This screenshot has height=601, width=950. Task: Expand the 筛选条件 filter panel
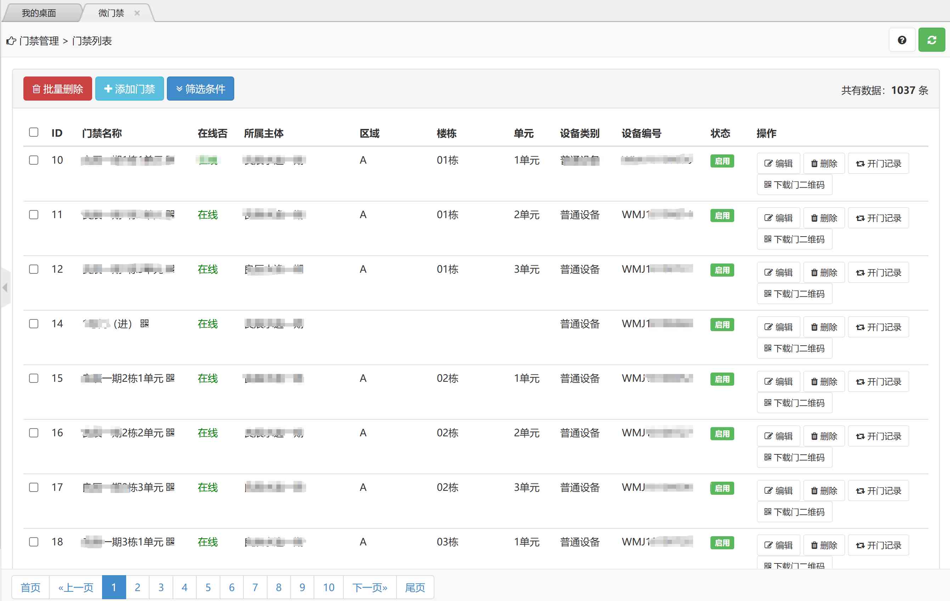click(x=201, y=89)
